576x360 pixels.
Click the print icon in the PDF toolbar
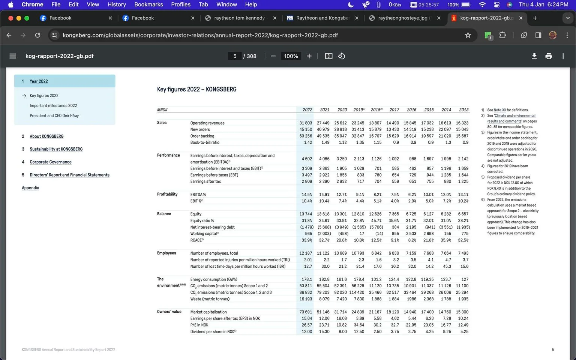tap(549, 56)
